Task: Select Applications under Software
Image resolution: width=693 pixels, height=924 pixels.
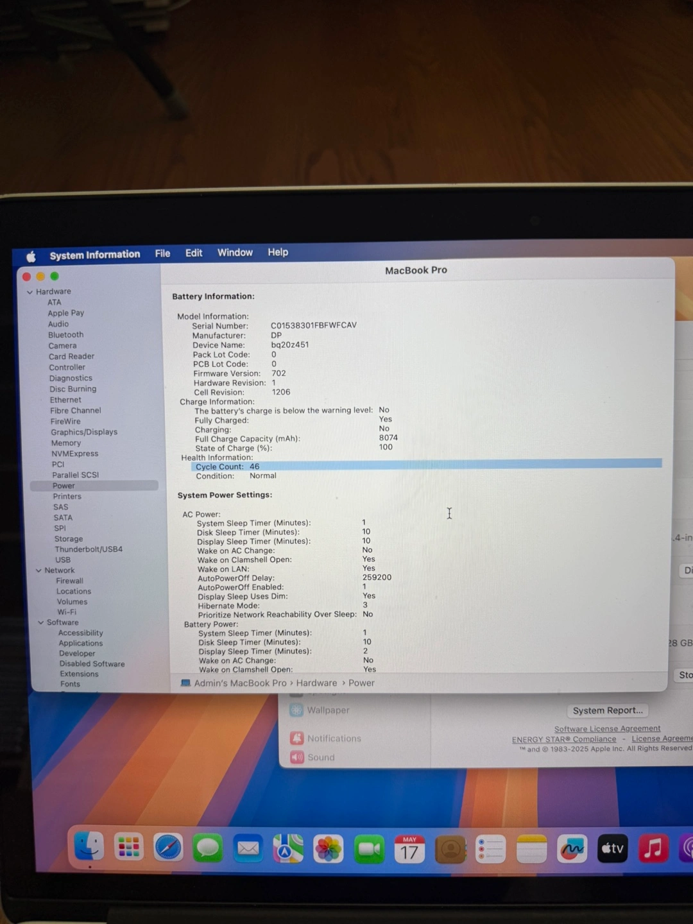Action: pos(80,643)
